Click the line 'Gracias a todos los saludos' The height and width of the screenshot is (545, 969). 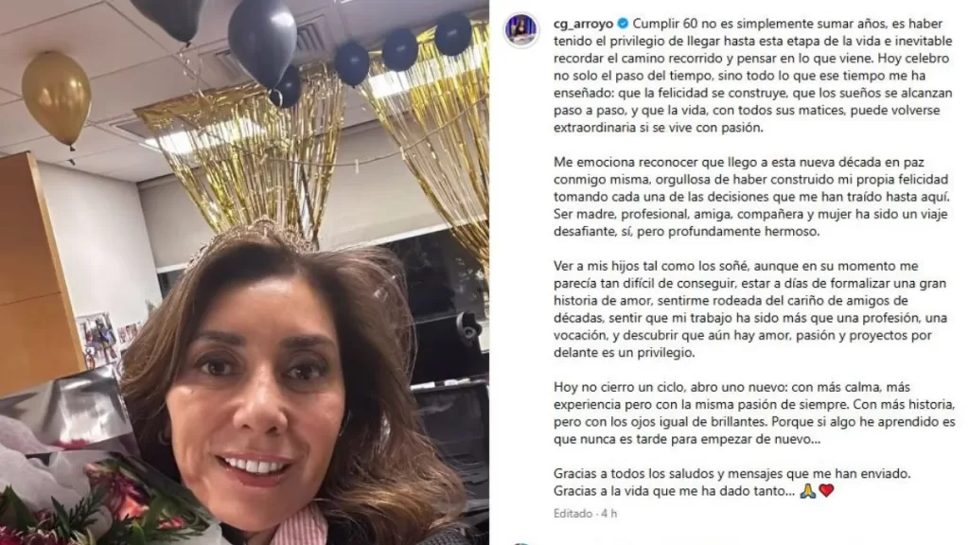pyautogui.click(x=732, y=474)
